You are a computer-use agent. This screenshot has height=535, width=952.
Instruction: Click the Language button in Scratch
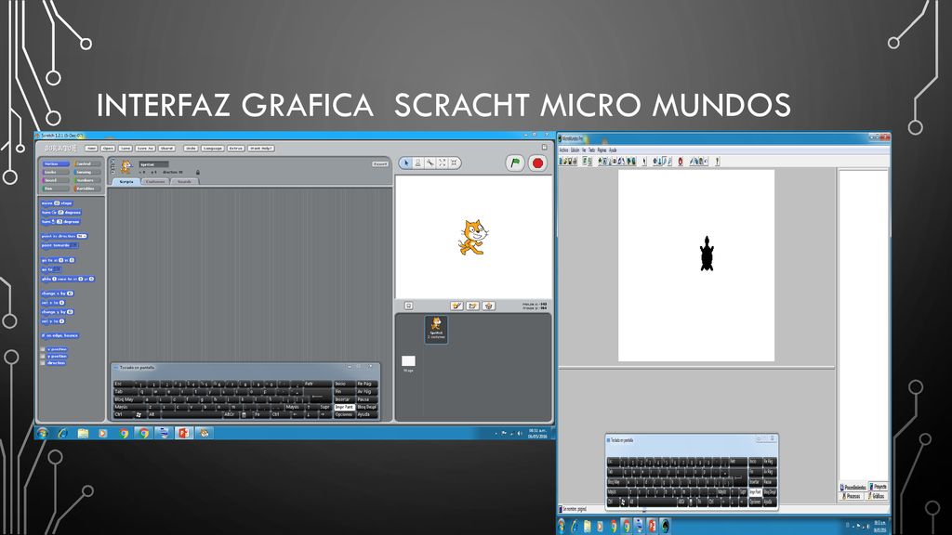pos(213,148)
